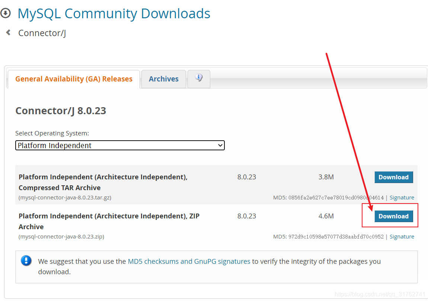
Task: Click the Connector/J breadcrumb text
Action: point(42,33)
